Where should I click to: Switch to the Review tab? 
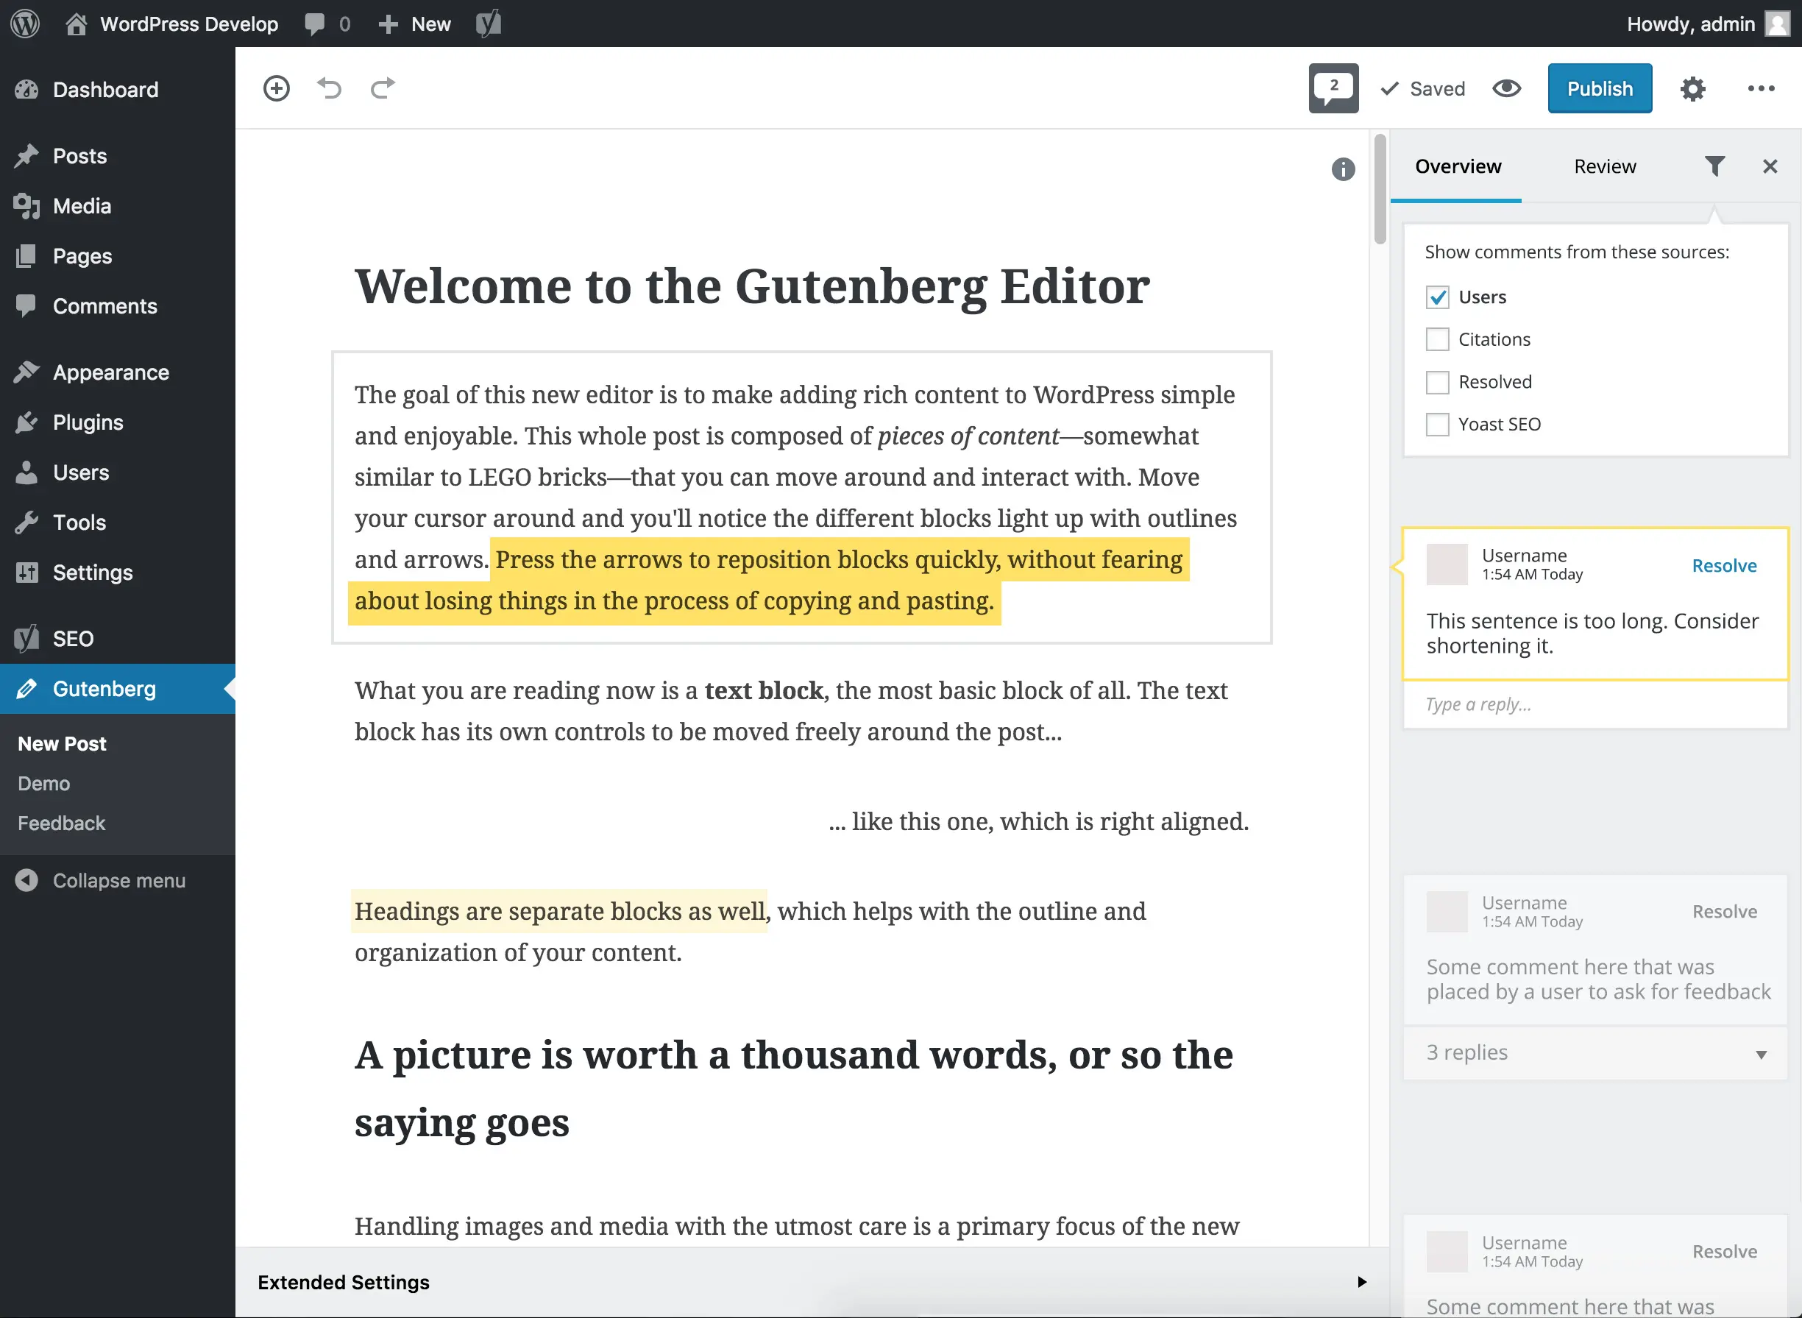1604,166
